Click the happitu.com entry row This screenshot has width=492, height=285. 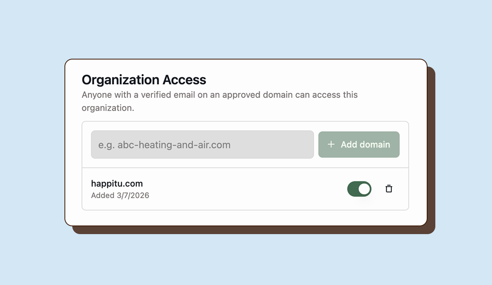tap(245, 189)
